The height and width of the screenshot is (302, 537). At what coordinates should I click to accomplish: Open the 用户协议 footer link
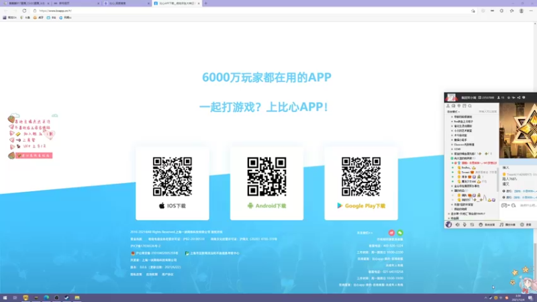167,274
